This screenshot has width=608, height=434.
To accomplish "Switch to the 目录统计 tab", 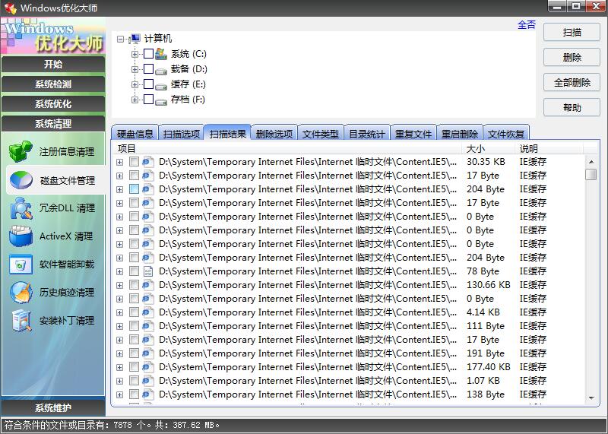I will tap(367, 134).
